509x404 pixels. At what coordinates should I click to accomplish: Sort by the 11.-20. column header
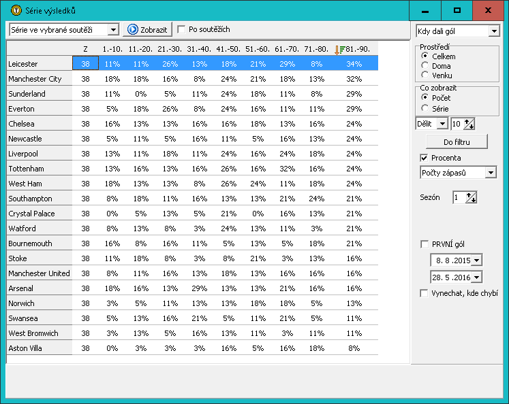[x=140, y=49]
